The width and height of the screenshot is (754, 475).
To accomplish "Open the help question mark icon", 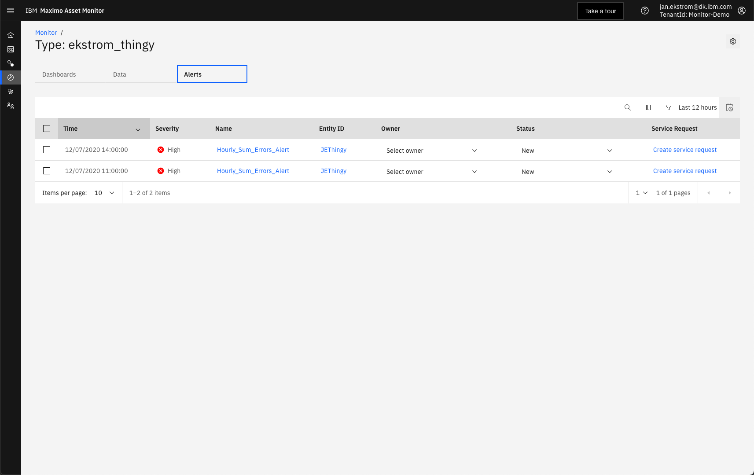I will pos(645,11).
